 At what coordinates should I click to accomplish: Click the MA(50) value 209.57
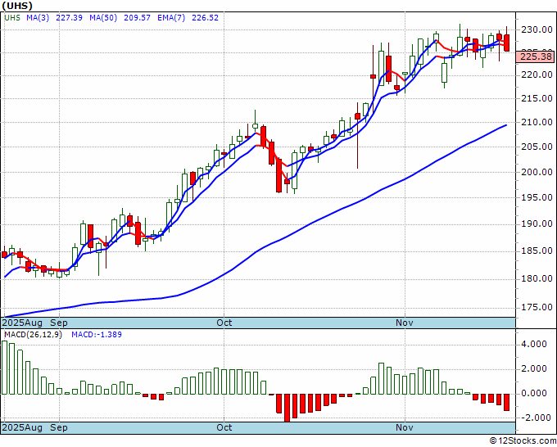pos(137,17)
